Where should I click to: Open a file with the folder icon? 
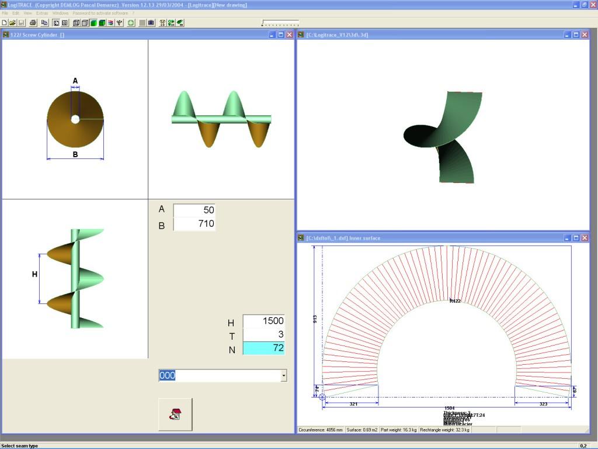[13, 23]
